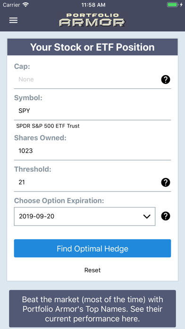Tap the Portfolio Armor logo
185x329 pixels.
click(x=92, y=20)
